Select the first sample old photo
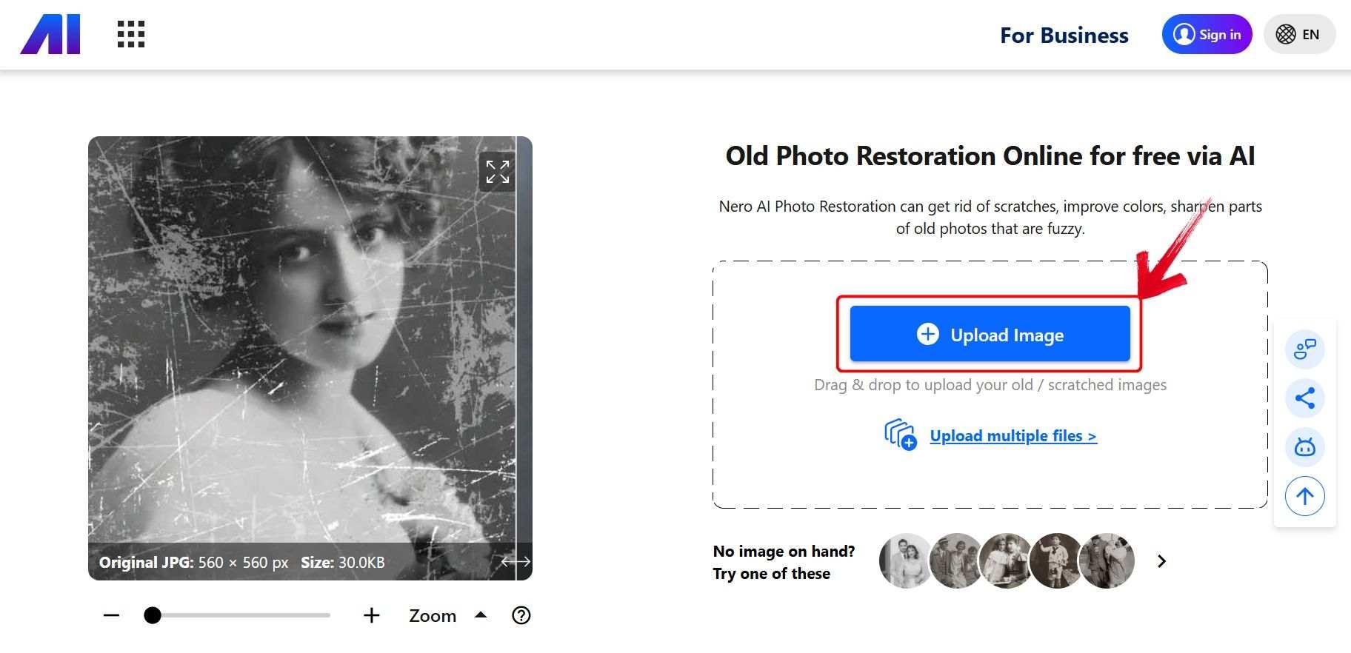 (904, 560)
